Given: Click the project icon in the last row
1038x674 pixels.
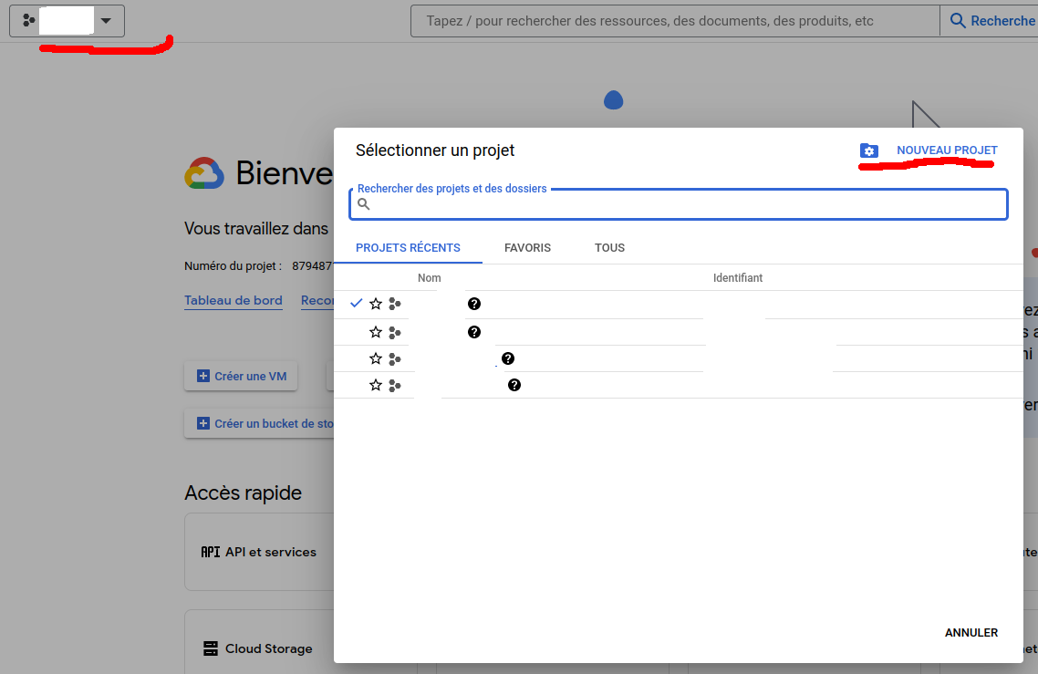Looking at the screenshot, I should [395, 385].
